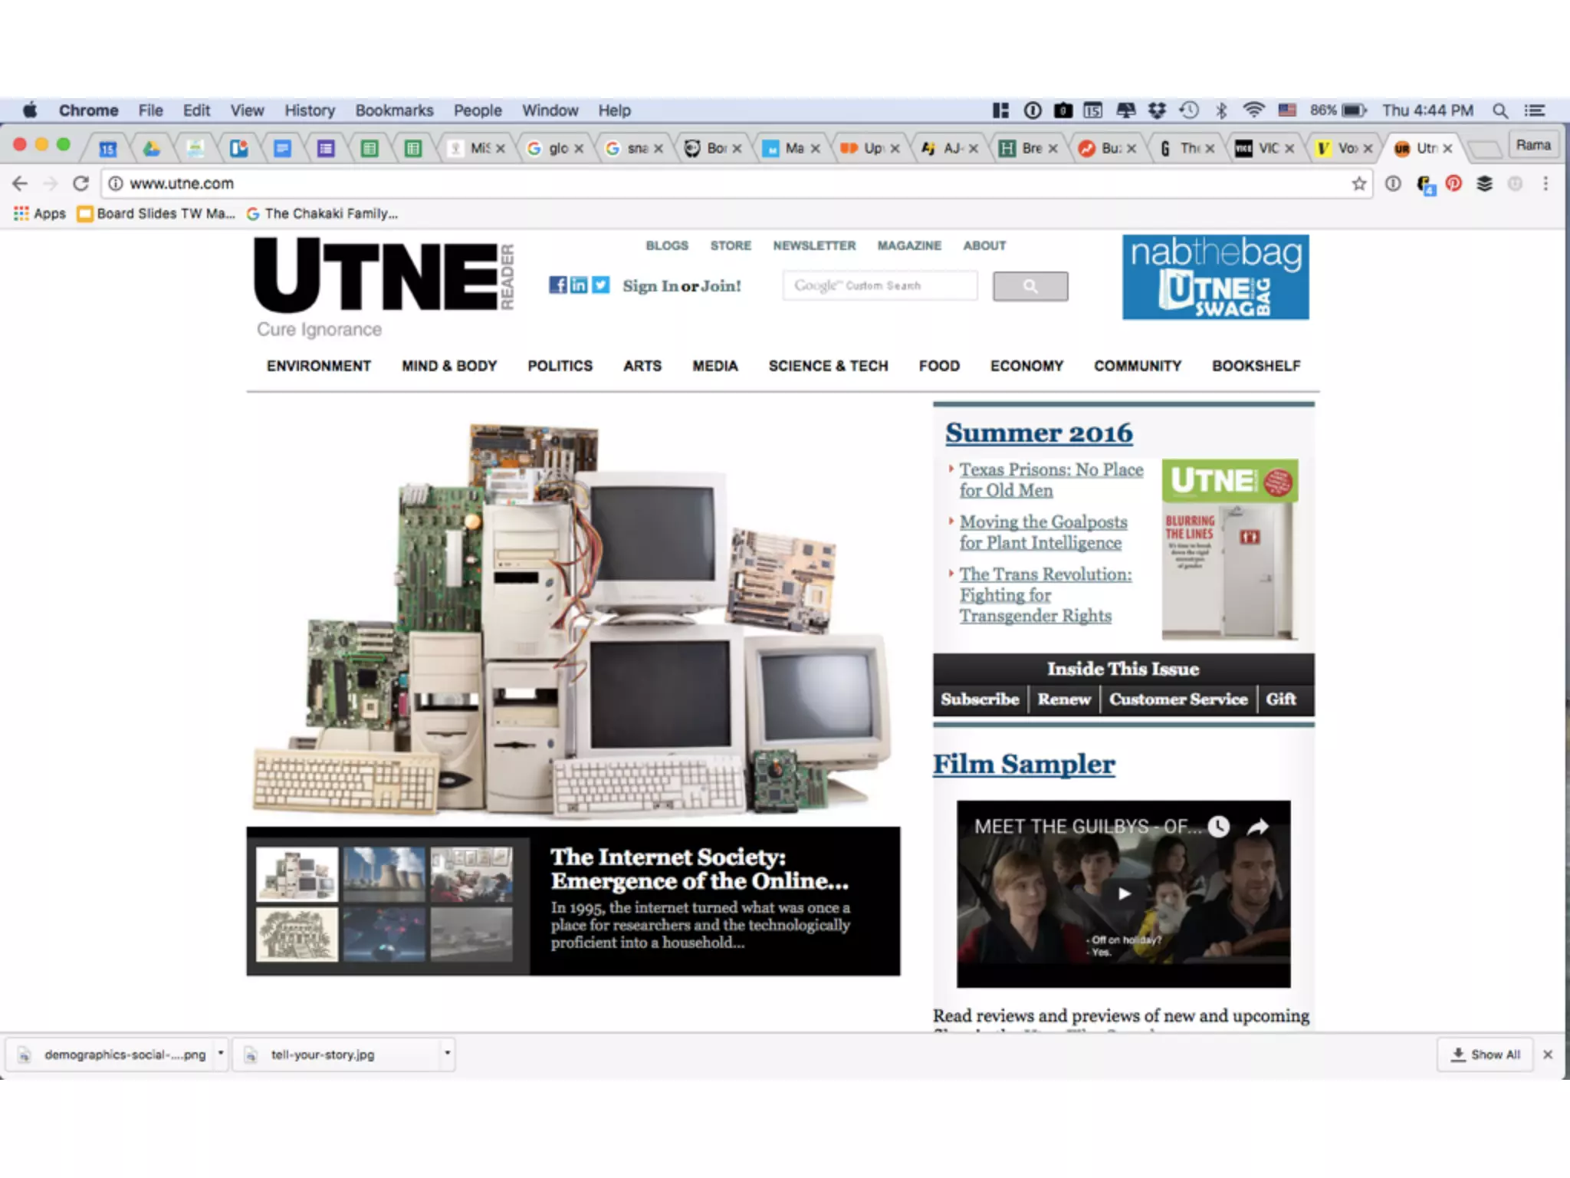Expand options for tell-your-story.jpg download

point(447,1054)
